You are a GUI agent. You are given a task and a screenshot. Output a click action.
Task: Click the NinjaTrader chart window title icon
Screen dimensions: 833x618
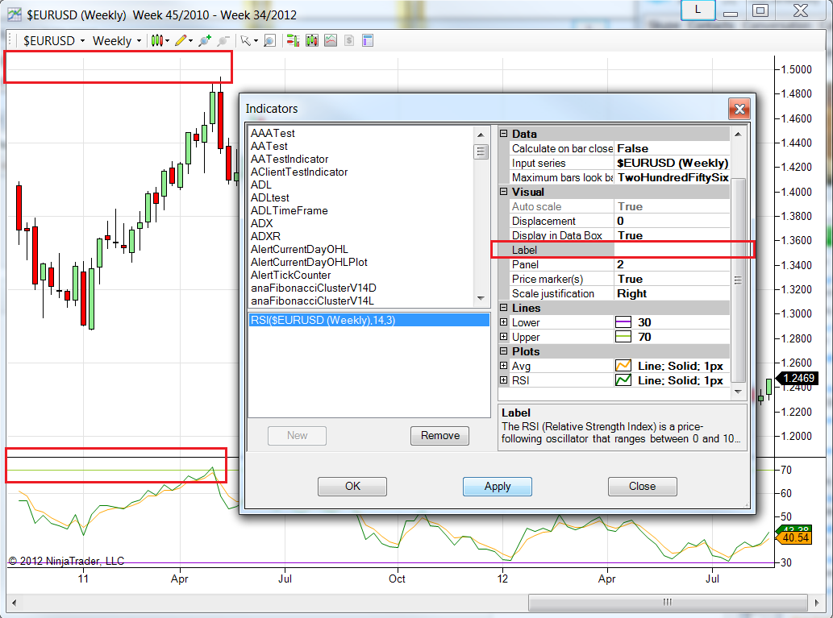click(15, 15)
